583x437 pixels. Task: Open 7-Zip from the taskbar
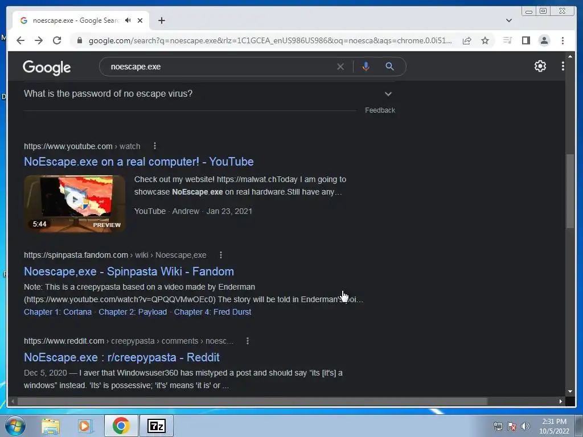(157, 426)
